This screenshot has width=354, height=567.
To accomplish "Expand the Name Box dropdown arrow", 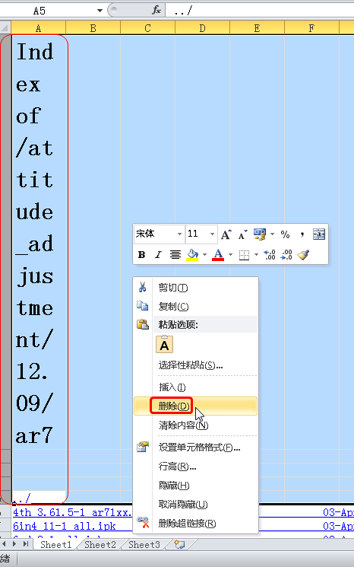I will [100, 11].
